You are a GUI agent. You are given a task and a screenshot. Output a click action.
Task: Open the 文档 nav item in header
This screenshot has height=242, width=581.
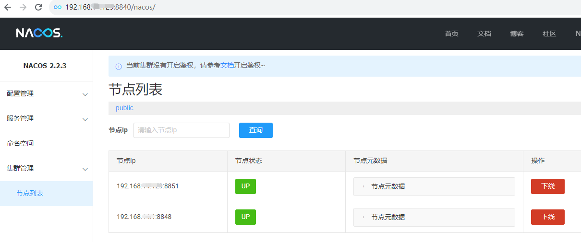(484, 34)
